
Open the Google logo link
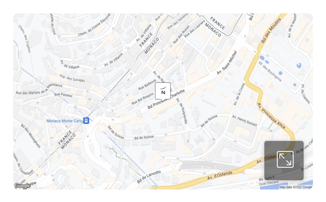23,185
